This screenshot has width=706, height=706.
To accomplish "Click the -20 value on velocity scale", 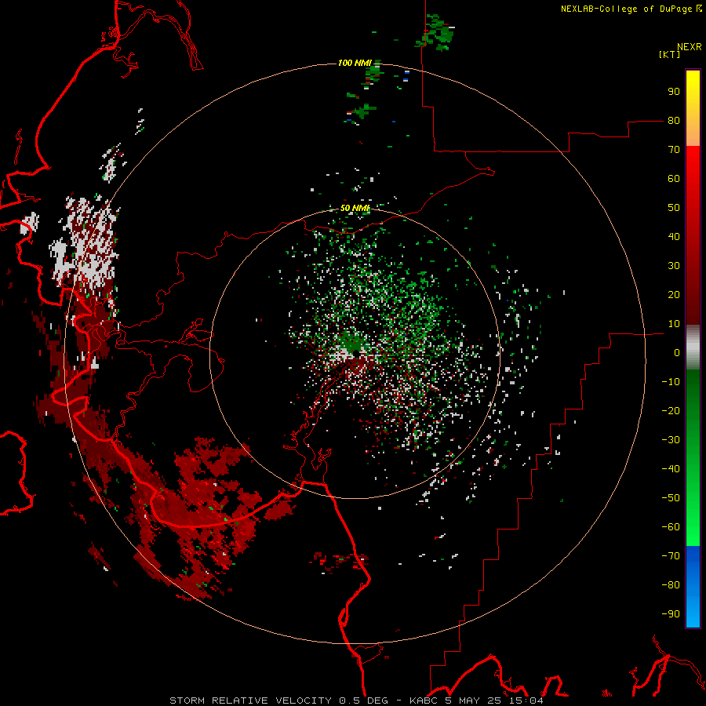I will tap(671, 410).
